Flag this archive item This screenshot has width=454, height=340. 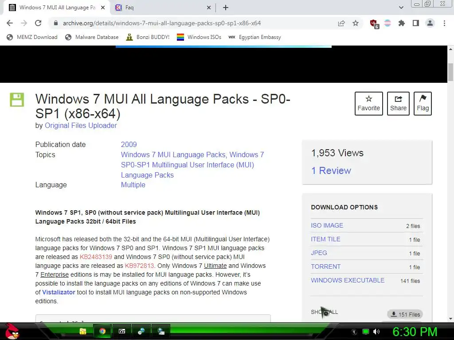tap(423, 104)
